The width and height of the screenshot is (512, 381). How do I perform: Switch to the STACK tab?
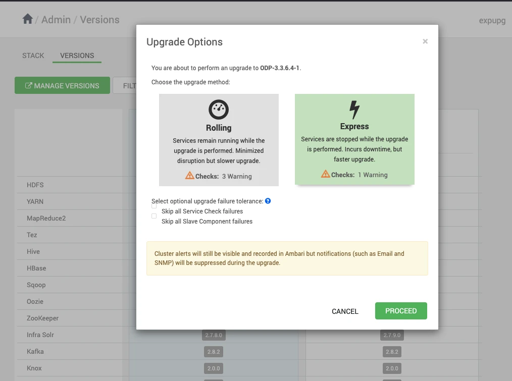click(33, 56)
